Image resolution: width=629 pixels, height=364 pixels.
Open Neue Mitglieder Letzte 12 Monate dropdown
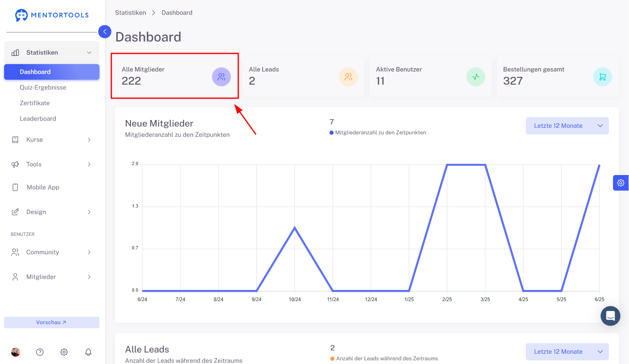(567, 126)
